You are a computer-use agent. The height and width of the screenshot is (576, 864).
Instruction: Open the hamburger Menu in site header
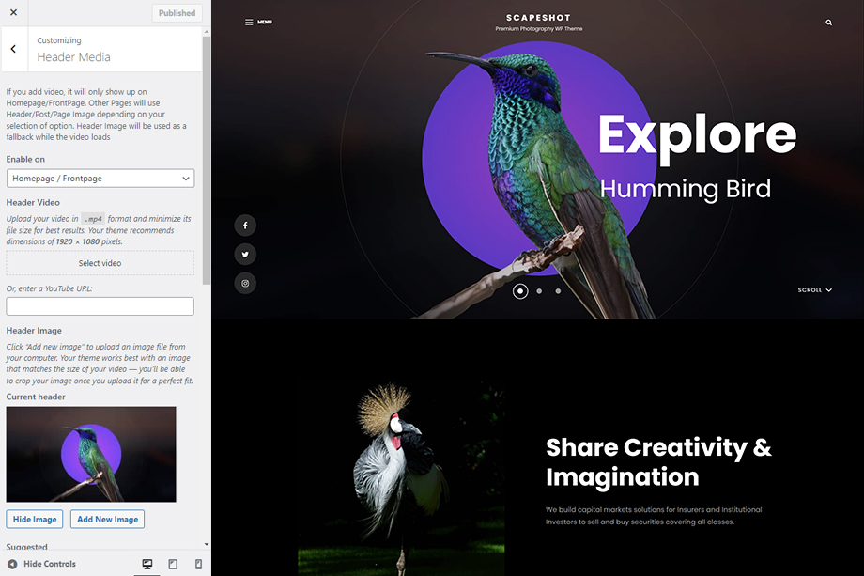(257, 22)
